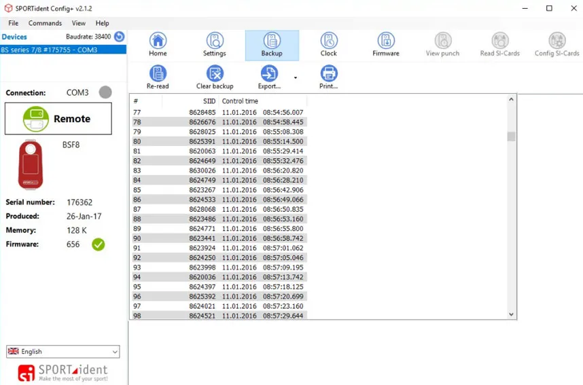
Task: Open the View menu
Action: pyautogui.click(x=78, y=23)
